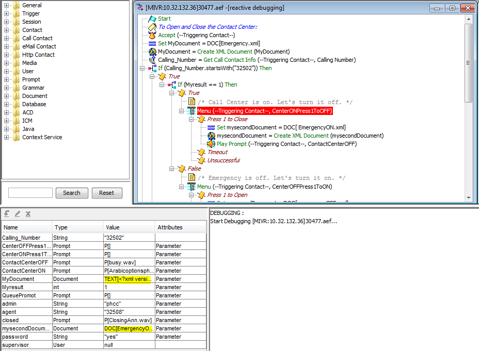Click the Start step flag icon
Screen dimensions: 479x351
point(152,19)
